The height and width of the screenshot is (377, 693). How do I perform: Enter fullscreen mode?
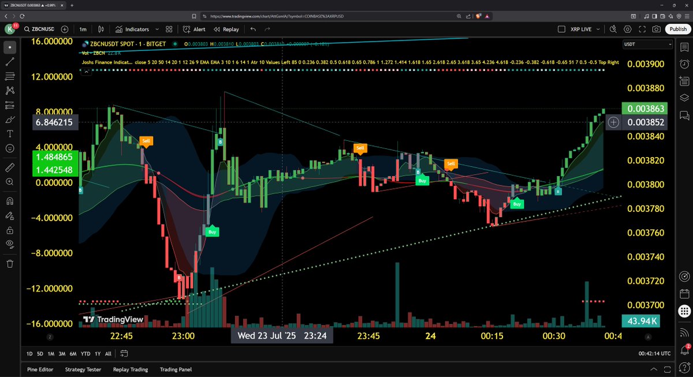(x=642, y=29)
